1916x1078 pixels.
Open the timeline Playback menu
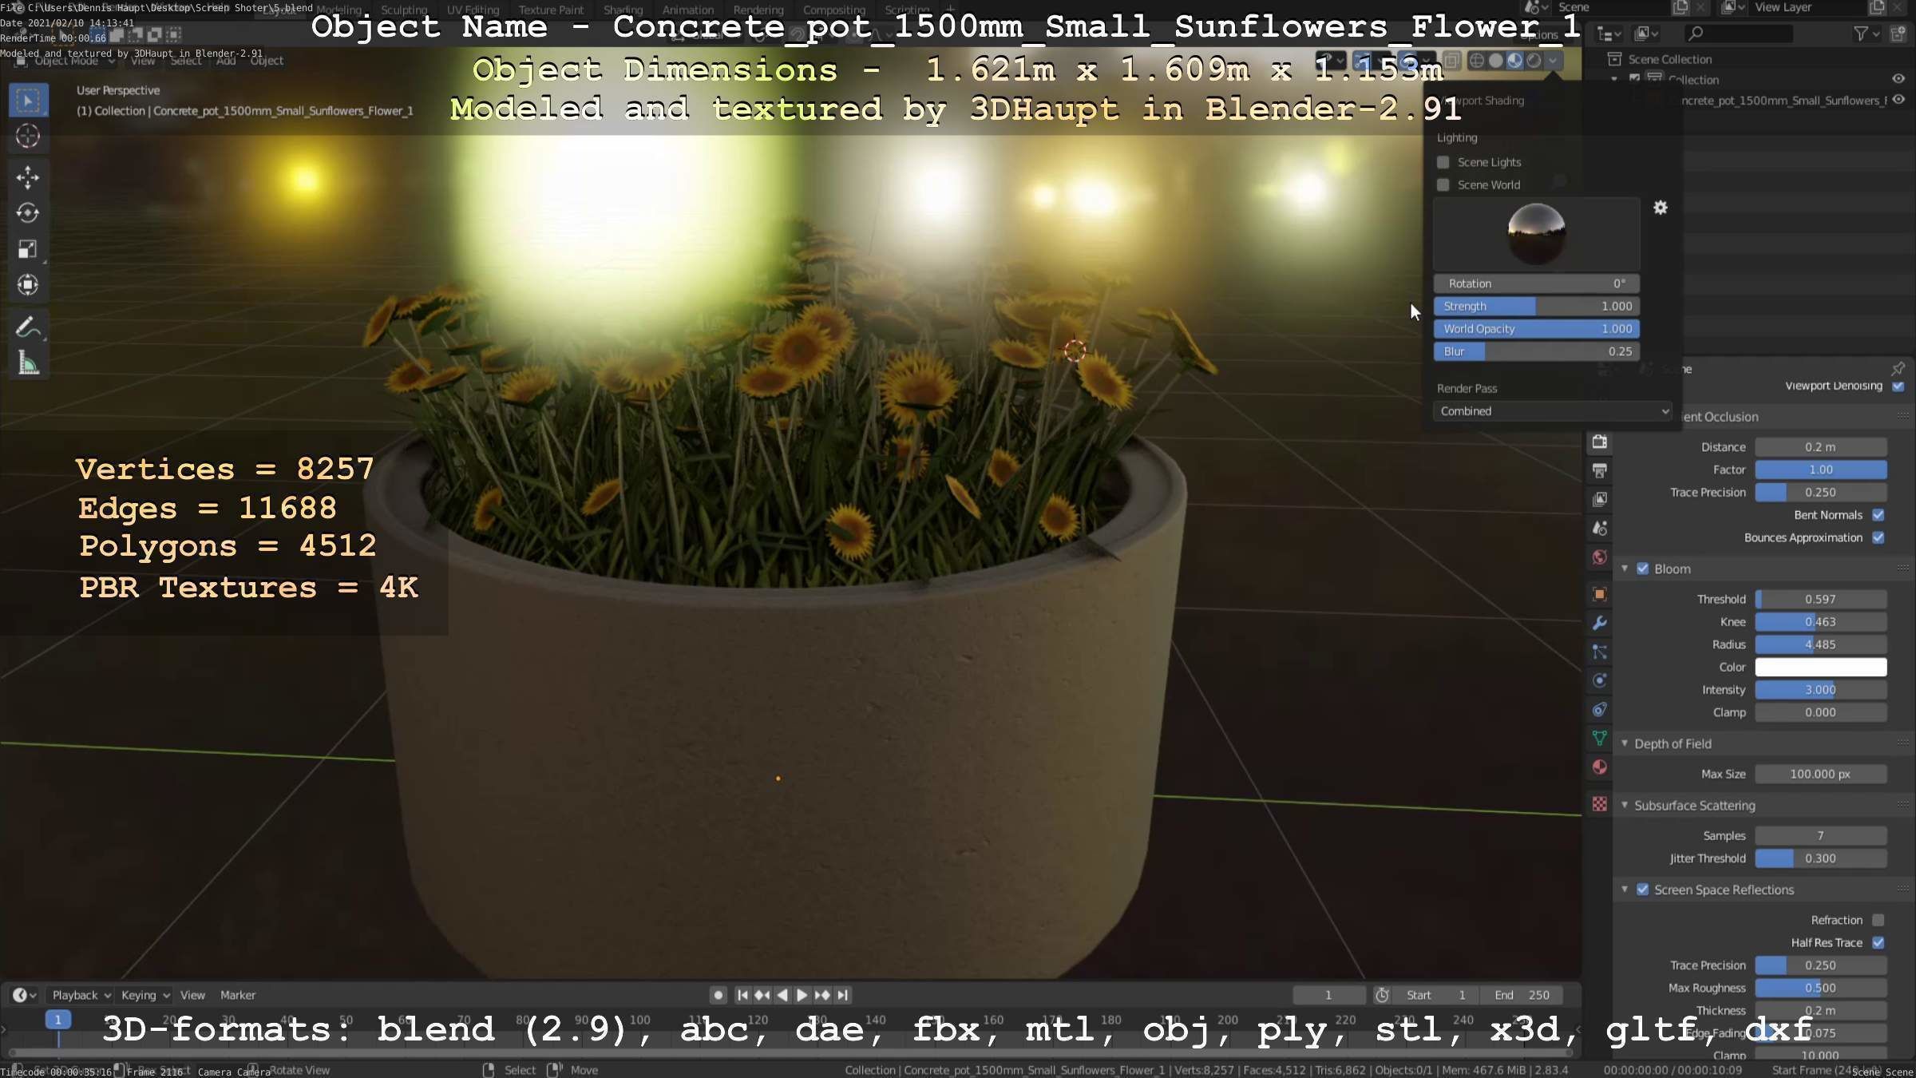pyautogui.click(x=81, y=995)
